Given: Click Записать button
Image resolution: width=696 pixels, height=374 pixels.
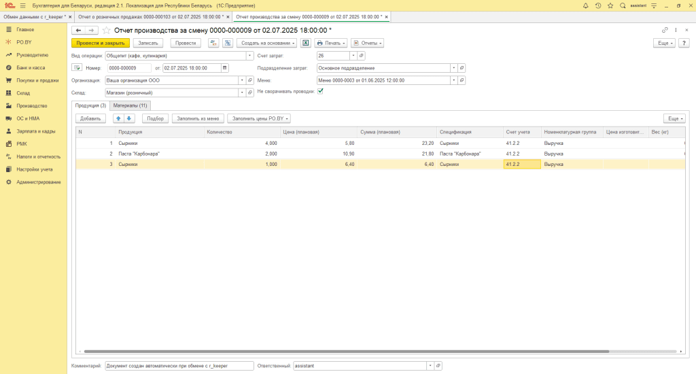Looking at the screenshot, I should click(148, 43).
